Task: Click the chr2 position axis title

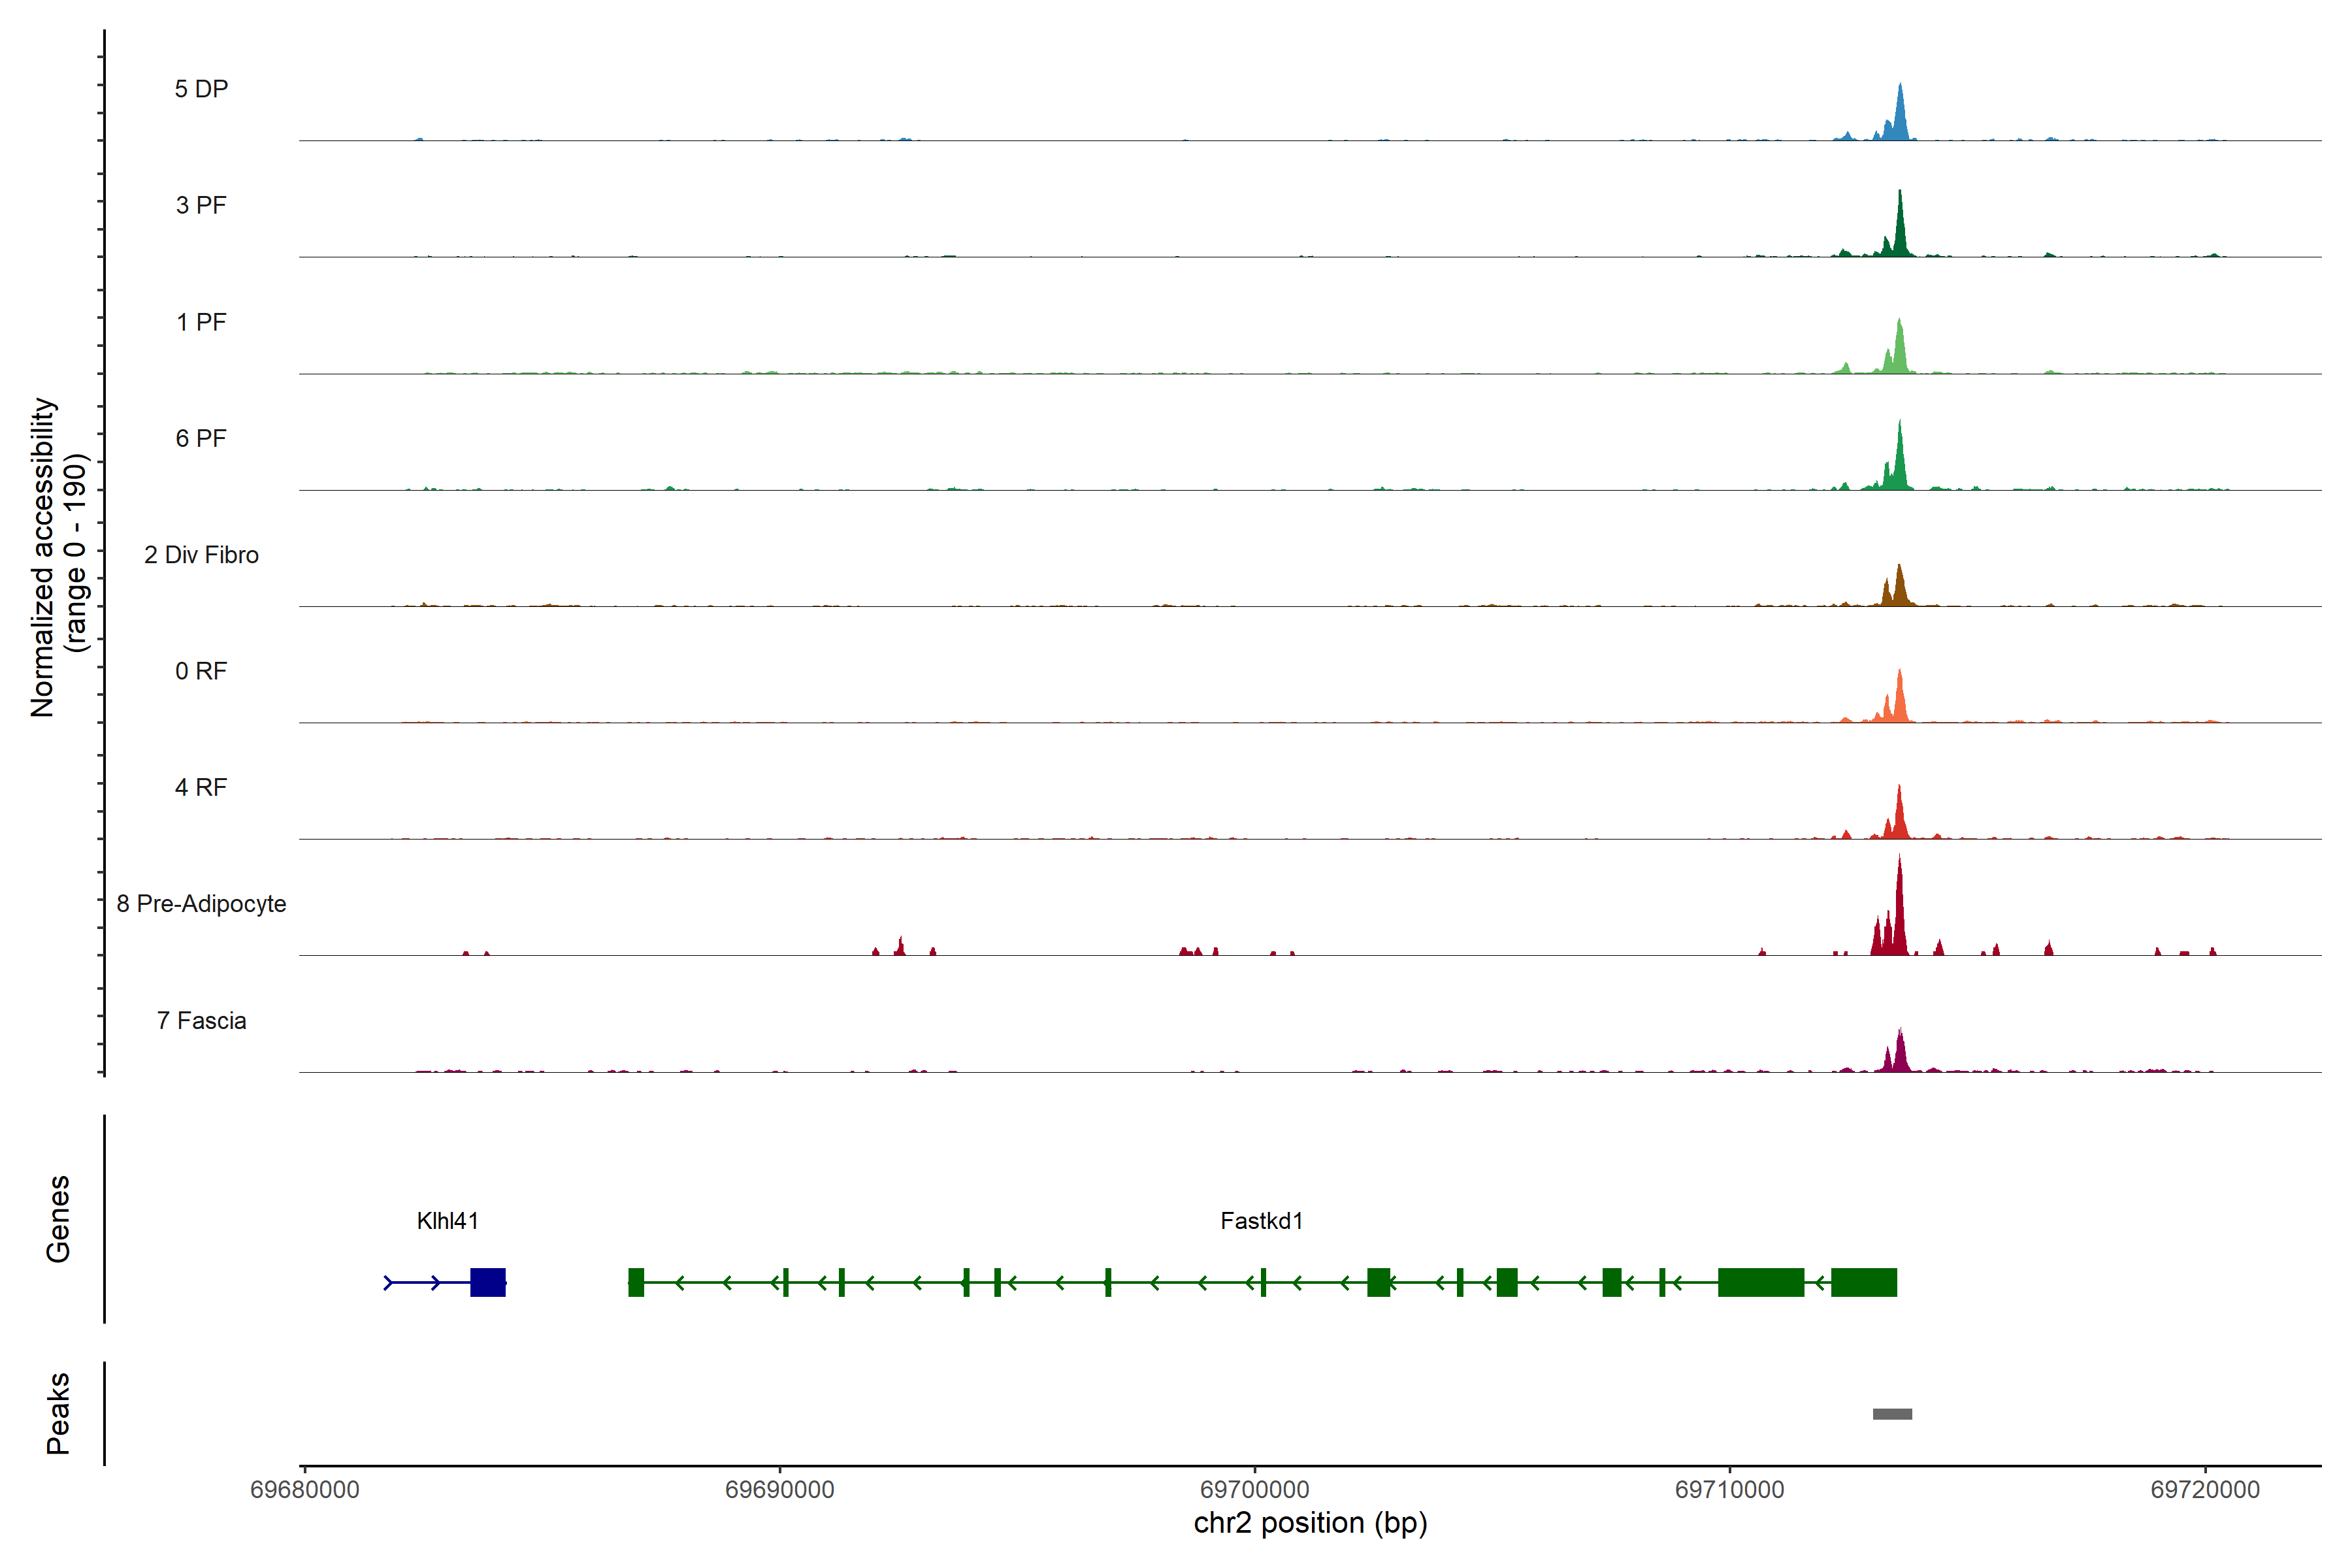Action: [1310, 1523]
